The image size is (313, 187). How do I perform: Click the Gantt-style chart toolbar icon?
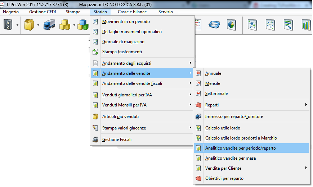(288, 25)
